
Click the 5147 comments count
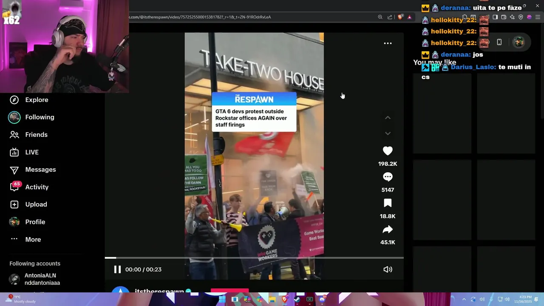pyautogui.click(x=388, y=190)
